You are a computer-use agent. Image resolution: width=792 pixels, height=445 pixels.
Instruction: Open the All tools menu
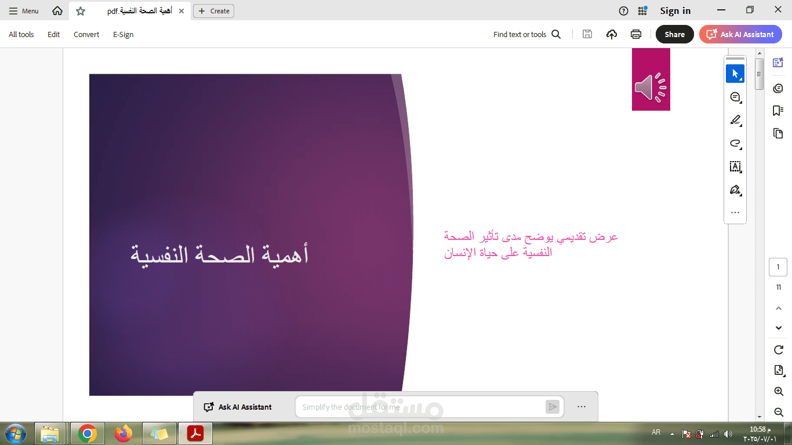point(21,35)
